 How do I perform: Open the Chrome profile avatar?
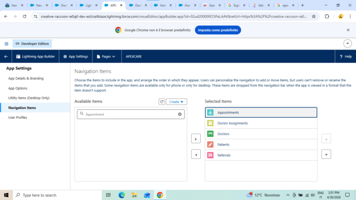(x=340, y=16)
